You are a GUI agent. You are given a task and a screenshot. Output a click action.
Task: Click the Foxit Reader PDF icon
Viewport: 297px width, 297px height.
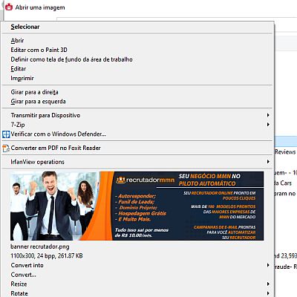6,148
